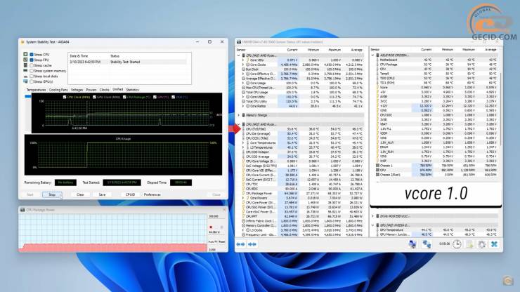520x292 pixels.
Task: Click the circle icon beside Total CPU Usage row
Action: tap(243, 92)
